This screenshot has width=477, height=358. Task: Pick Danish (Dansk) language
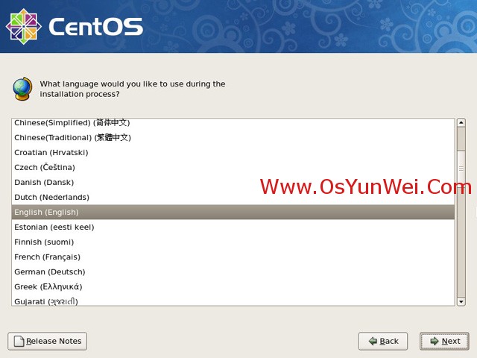233,182
